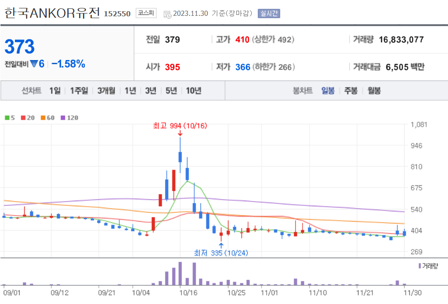The image size is (448, 304).
Task: Click the 선차트 label
Action: [31, 91]
